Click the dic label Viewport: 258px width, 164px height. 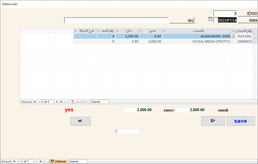point(182,20)
